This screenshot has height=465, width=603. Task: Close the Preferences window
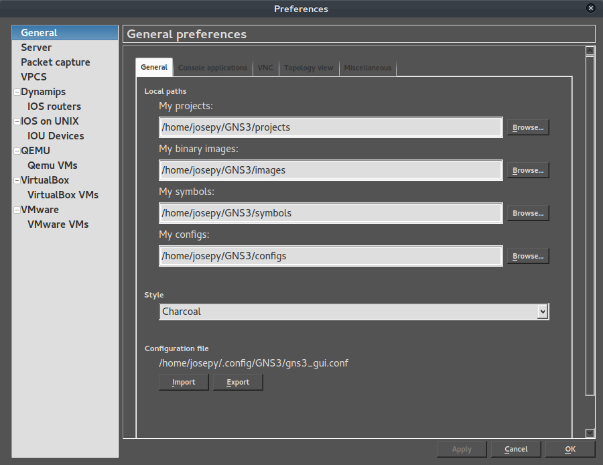pyautogui.click(x=591, y=8)
